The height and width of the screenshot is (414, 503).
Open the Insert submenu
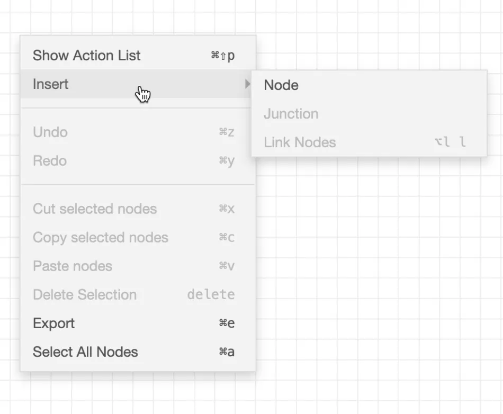point(50,84)
